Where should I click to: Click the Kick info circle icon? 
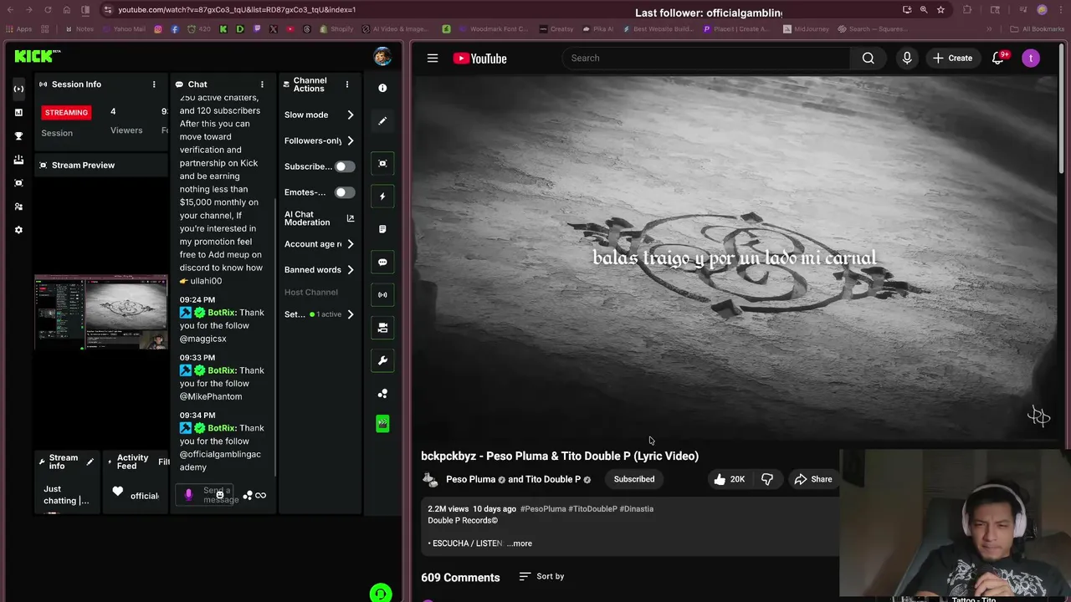(382, 88)
